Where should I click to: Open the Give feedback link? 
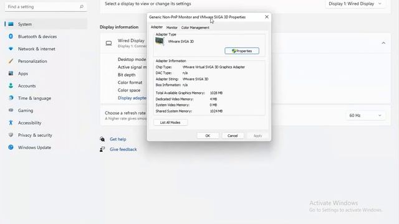pyautogui.click(x=123, y=149)
